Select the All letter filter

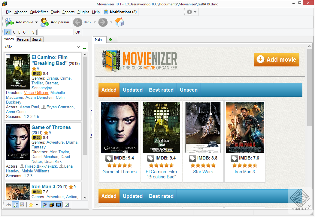8,32
